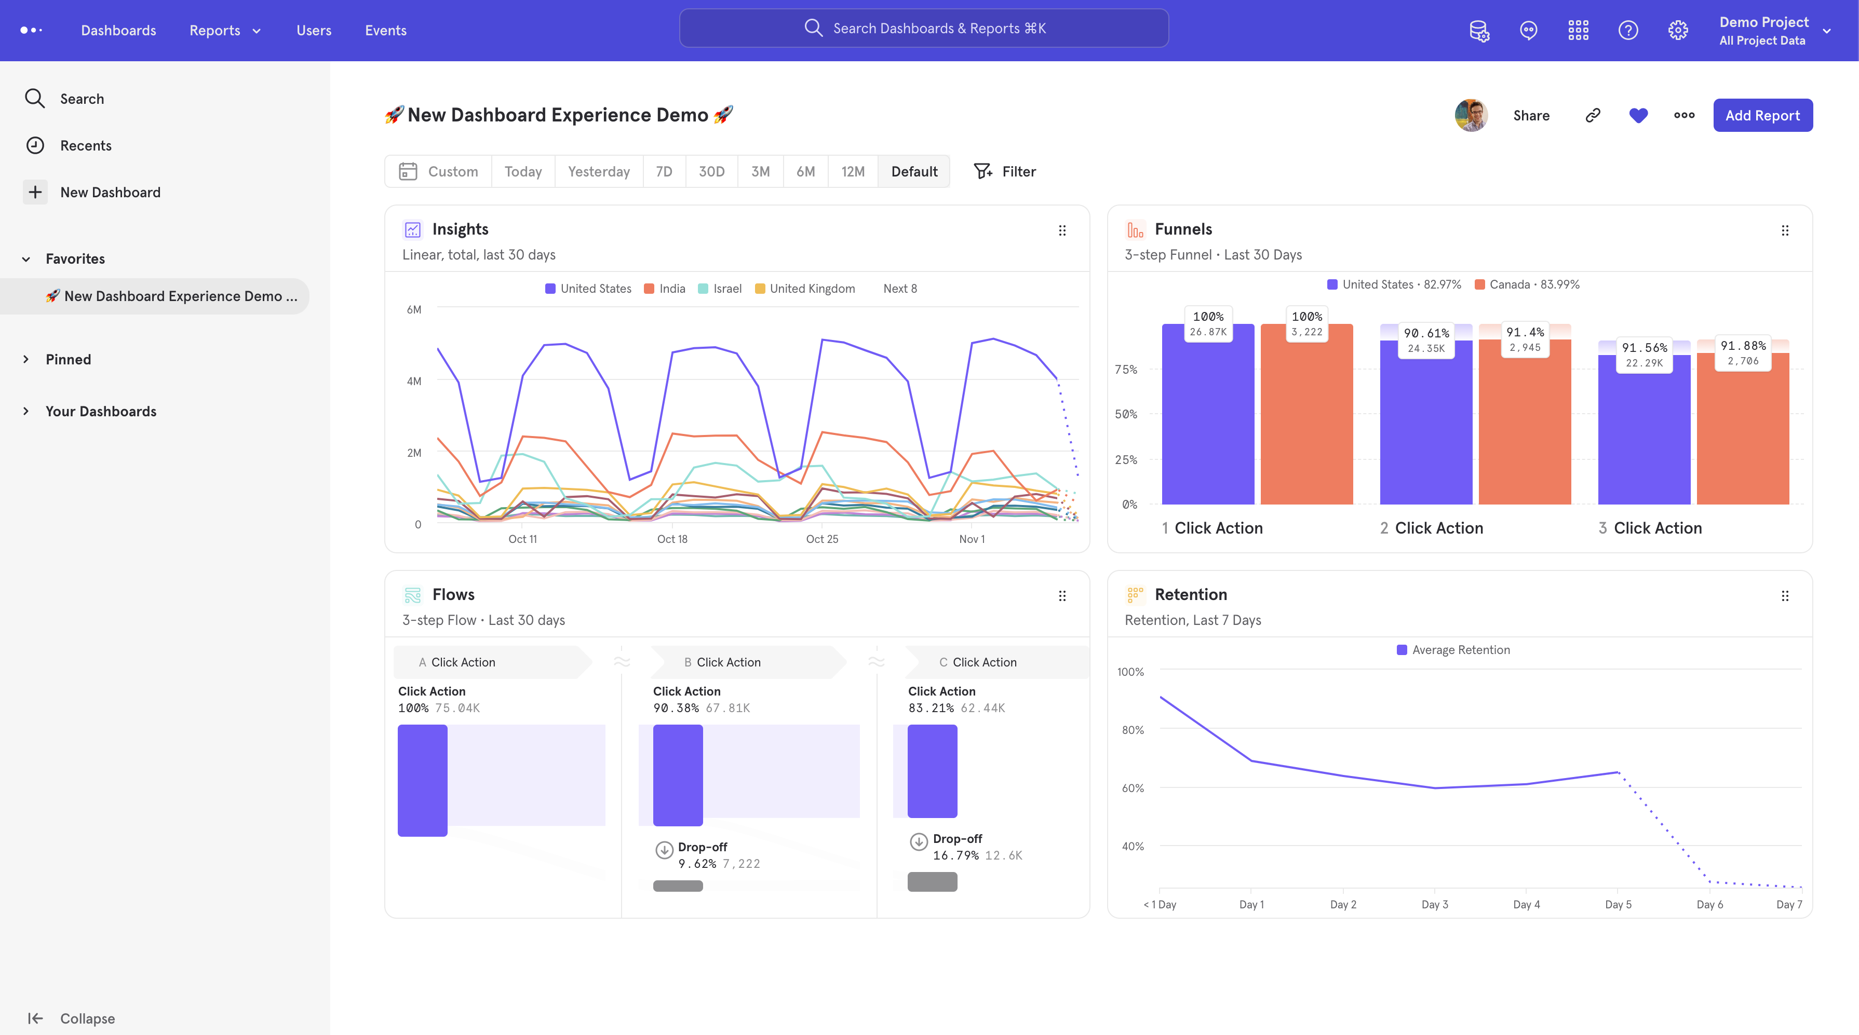Select the Custom date range
This screenshot has height=1035, width=1859.
coord(438,172)
